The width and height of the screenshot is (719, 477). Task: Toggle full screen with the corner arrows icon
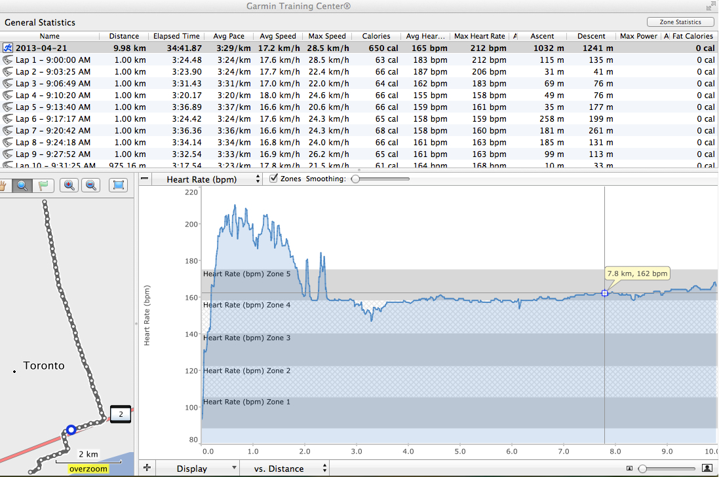(x=711, y=6)
